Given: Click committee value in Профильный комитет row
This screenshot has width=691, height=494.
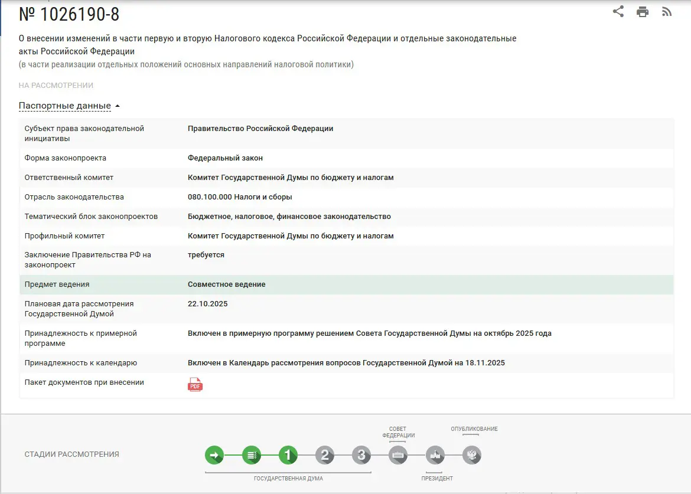Looking at the screenshot, I should point(291,236).
